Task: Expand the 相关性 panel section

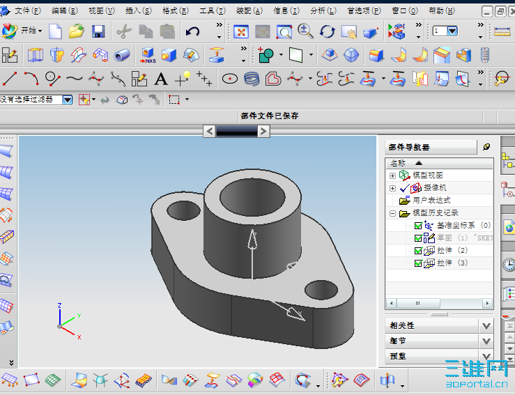Action: 486,326
